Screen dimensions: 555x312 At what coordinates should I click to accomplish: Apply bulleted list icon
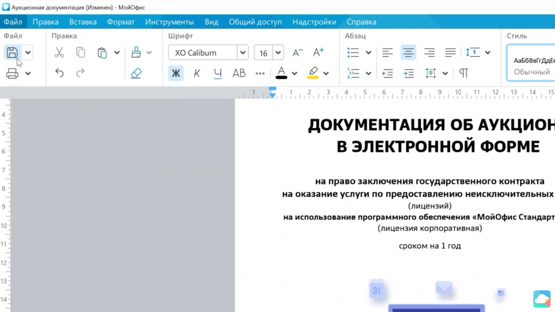click(353, 52)
